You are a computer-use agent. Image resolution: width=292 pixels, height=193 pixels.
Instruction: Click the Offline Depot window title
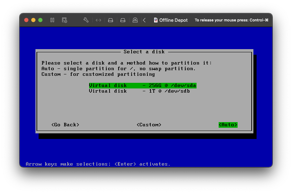coord(173,20)
